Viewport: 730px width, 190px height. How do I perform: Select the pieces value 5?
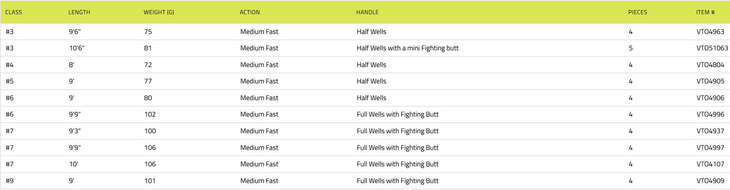pyautogui.click(x=630, y=48)
